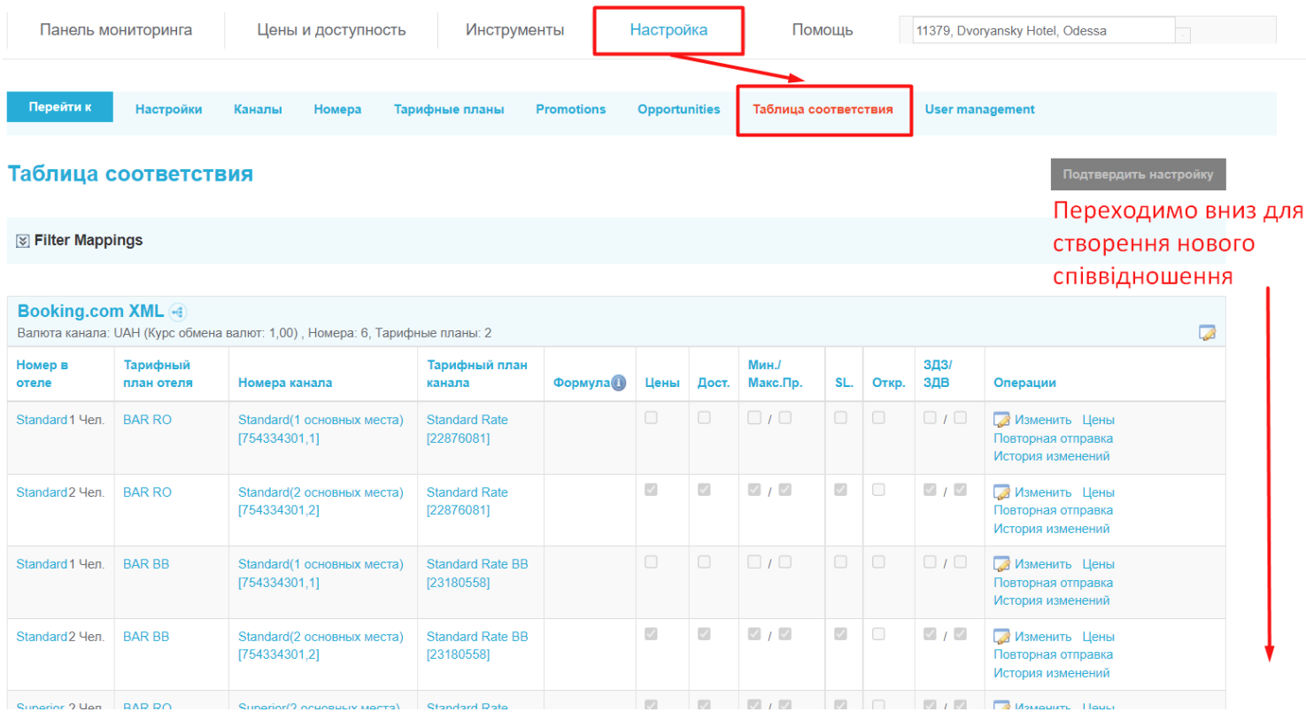1306x712 pixels.
Task: Click the pencil icon in the Standard 2 Чел. BAR RO row
Action: coord(1001,492)
